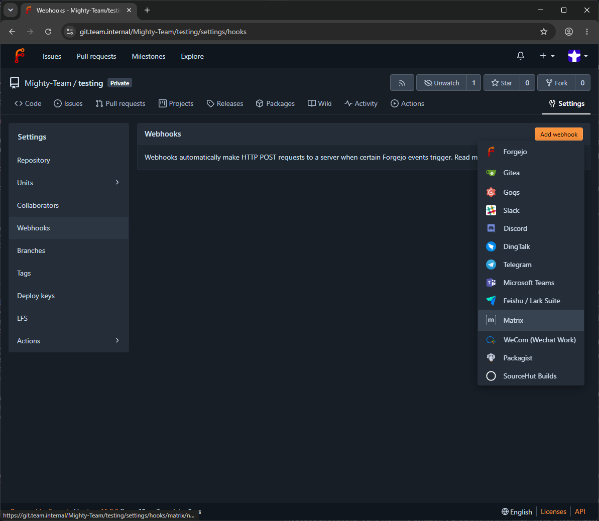Click the repository icon beside Mighty-Team

click(15, 83)
